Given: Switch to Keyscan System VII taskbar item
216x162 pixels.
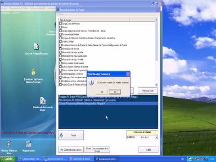Looking at the screenshot, I should coord(56,159).
